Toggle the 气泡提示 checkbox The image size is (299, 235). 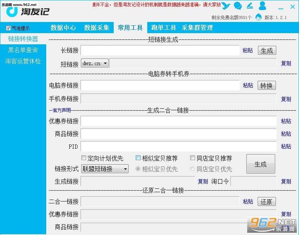[8, 28]
